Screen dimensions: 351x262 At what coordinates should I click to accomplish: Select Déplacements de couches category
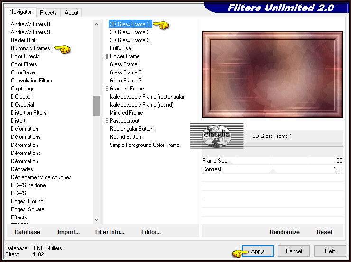click(41, 177)
